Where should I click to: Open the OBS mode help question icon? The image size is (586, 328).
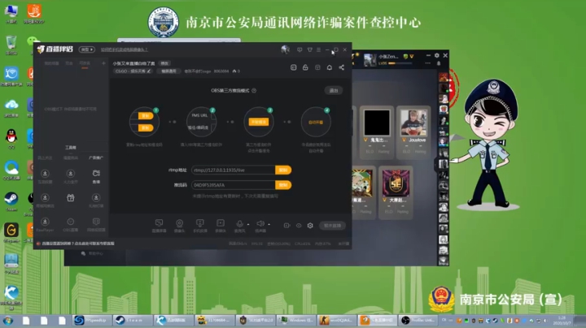[254, 91]
